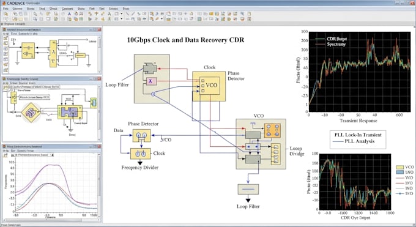Click the topmost icon in the top-left panel's side toolbar
Screen dimensions: 416x227
pyautogui.click(x=6, y=38)
